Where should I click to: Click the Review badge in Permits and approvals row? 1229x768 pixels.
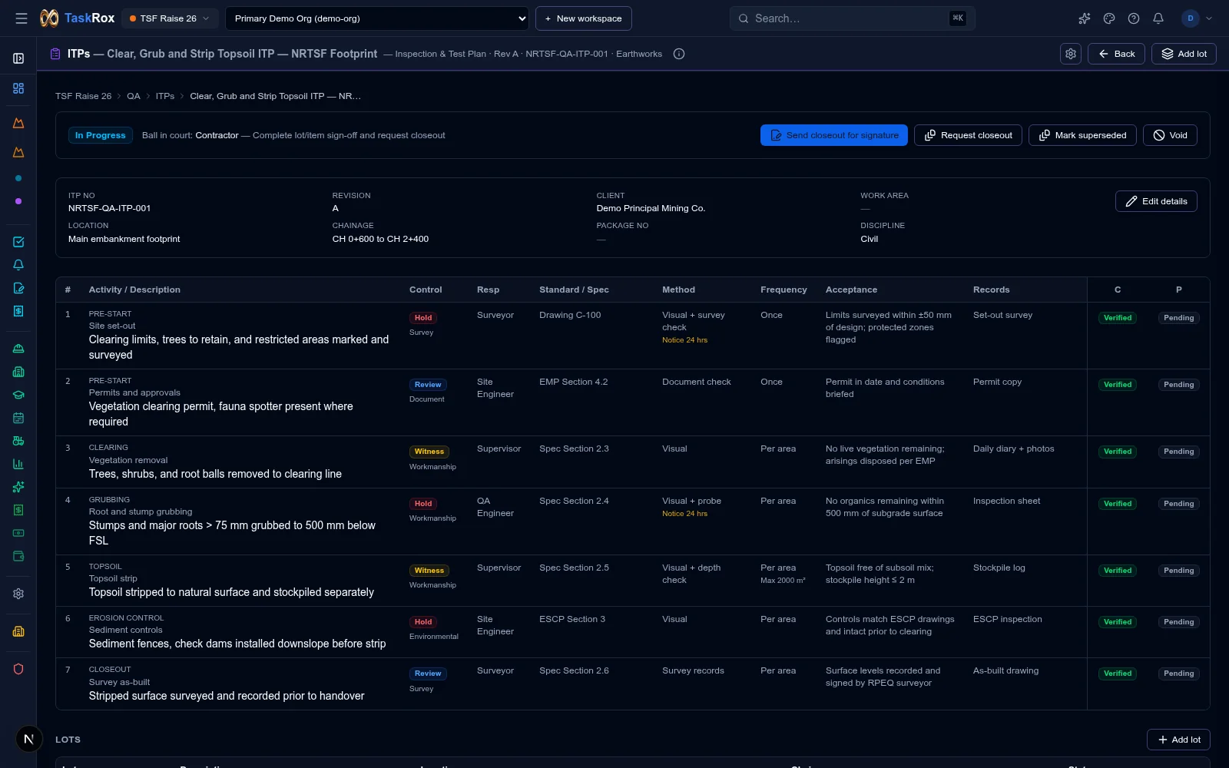click(428, 385)
